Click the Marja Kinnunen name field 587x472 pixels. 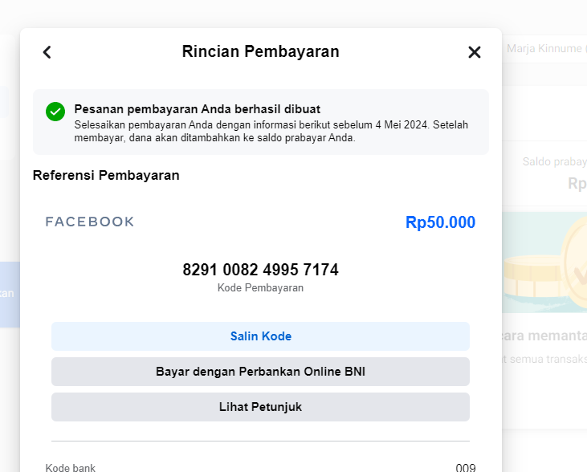click(544, 49)
